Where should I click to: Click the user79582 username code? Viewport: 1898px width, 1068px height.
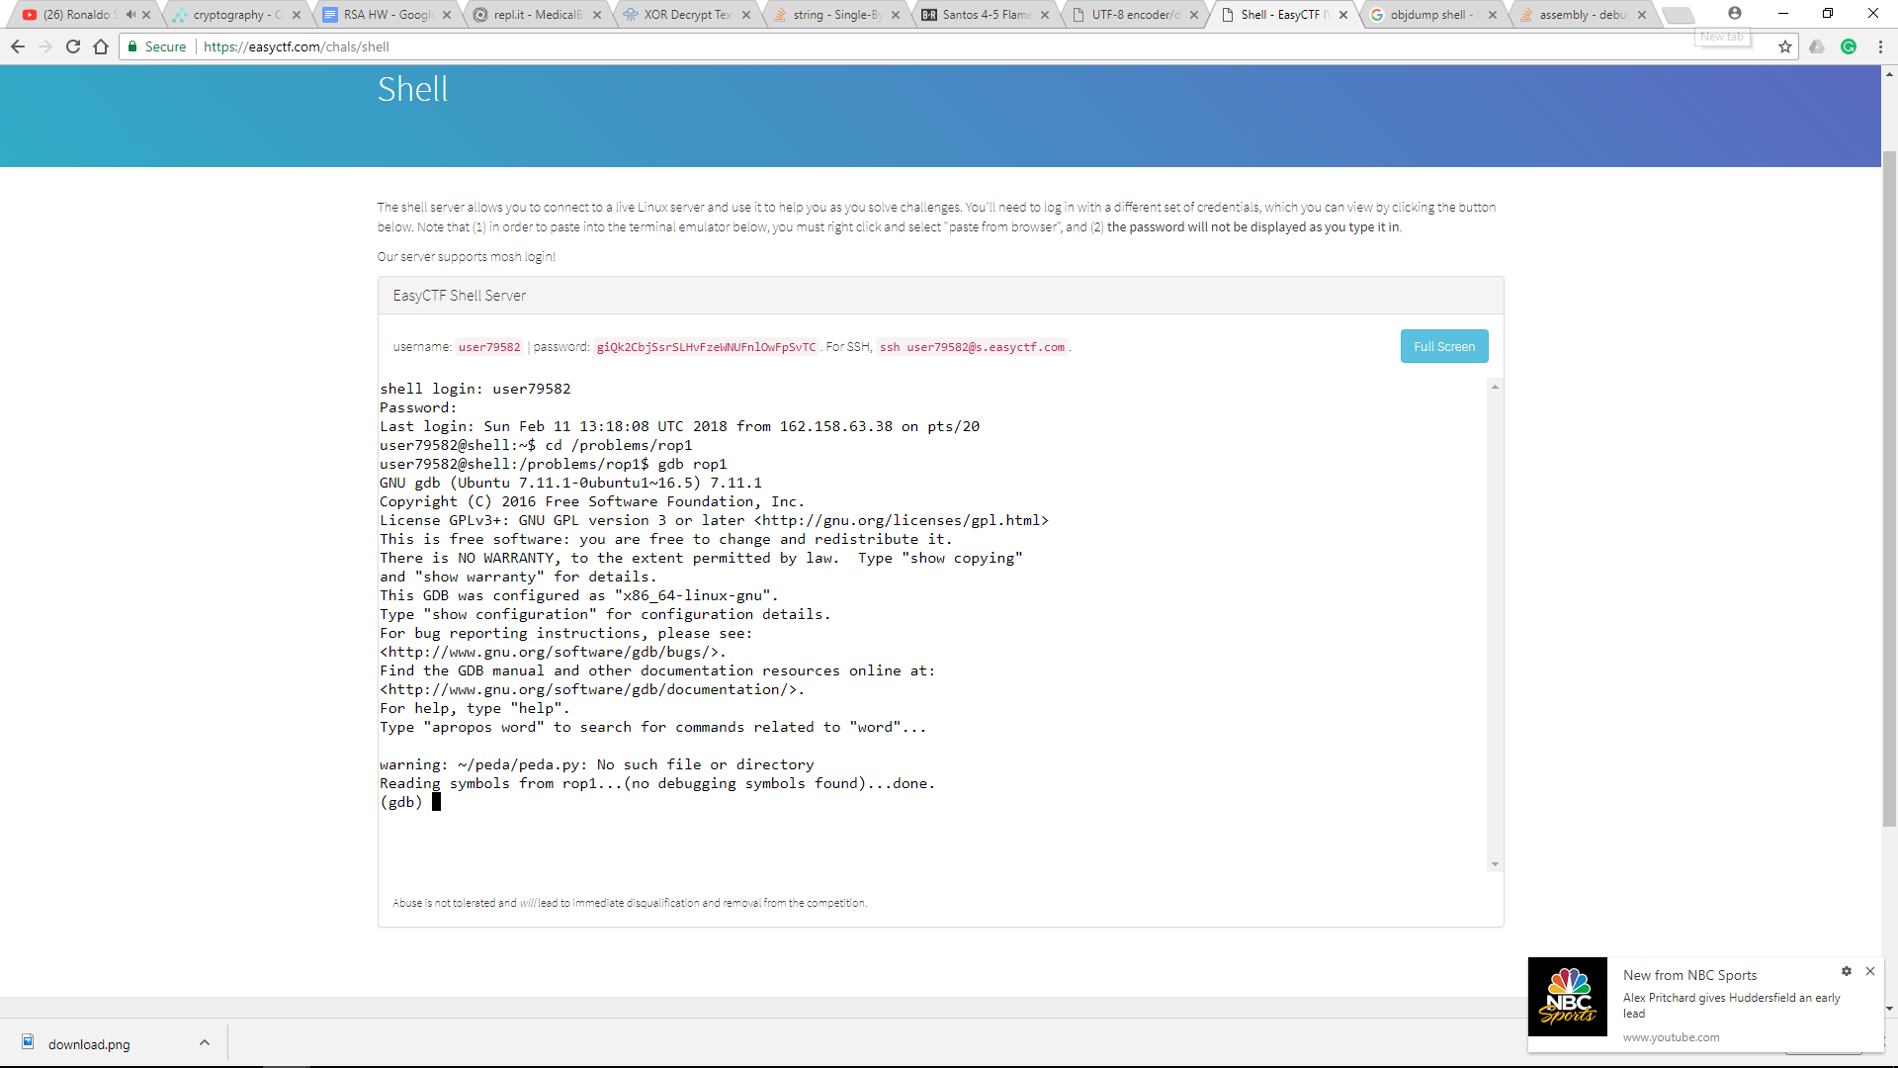[489, 347]
